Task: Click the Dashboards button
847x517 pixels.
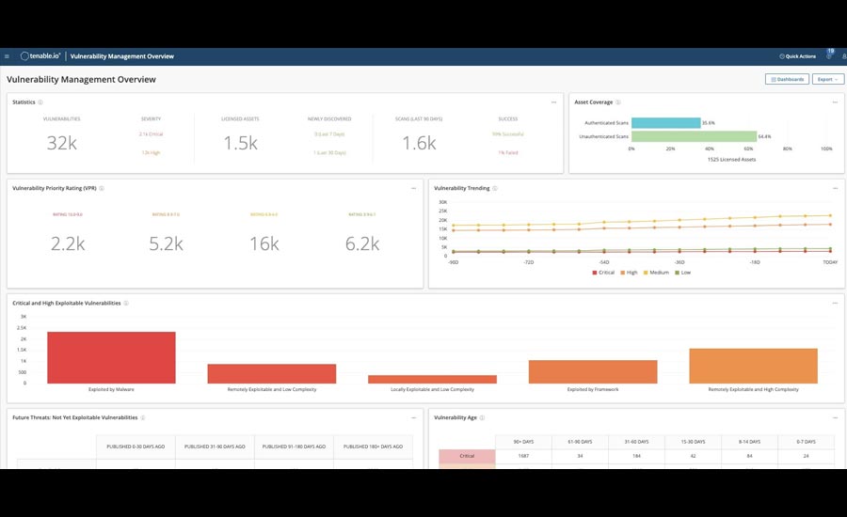Action: [787, 79]
